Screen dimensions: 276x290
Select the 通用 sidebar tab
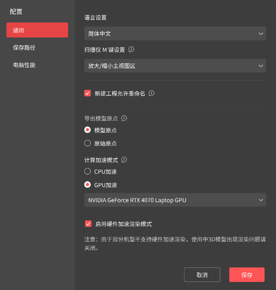click(37, 30)
